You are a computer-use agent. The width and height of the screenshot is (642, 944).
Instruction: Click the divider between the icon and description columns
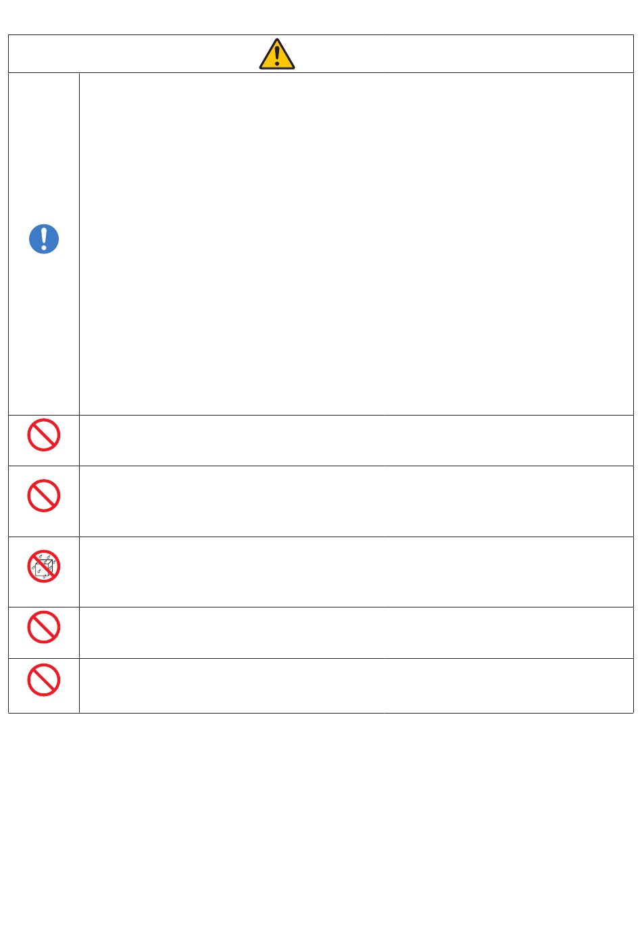tap(79, 393)
